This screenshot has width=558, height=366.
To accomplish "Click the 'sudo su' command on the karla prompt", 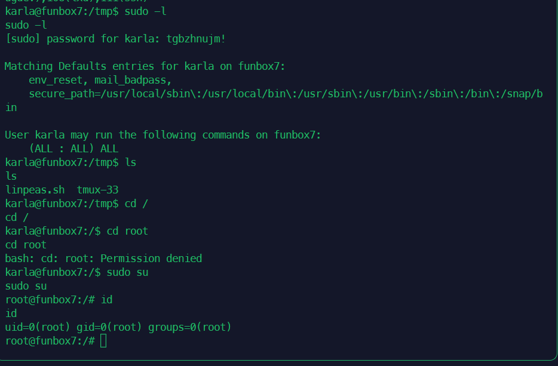I will (x=127, y=272).
